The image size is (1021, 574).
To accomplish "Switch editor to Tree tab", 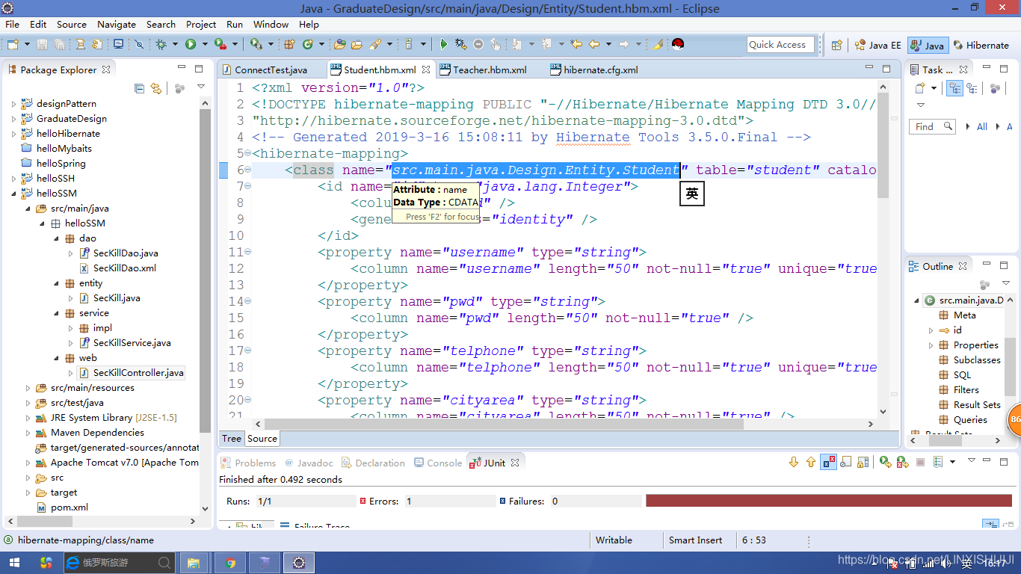I will pyautogui.click(x=232, y=439).
